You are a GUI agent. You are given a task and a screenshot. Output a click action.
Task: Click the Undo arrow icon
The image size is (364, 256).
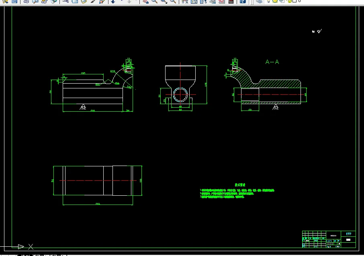pyautogui.click(x=113, y=1)
